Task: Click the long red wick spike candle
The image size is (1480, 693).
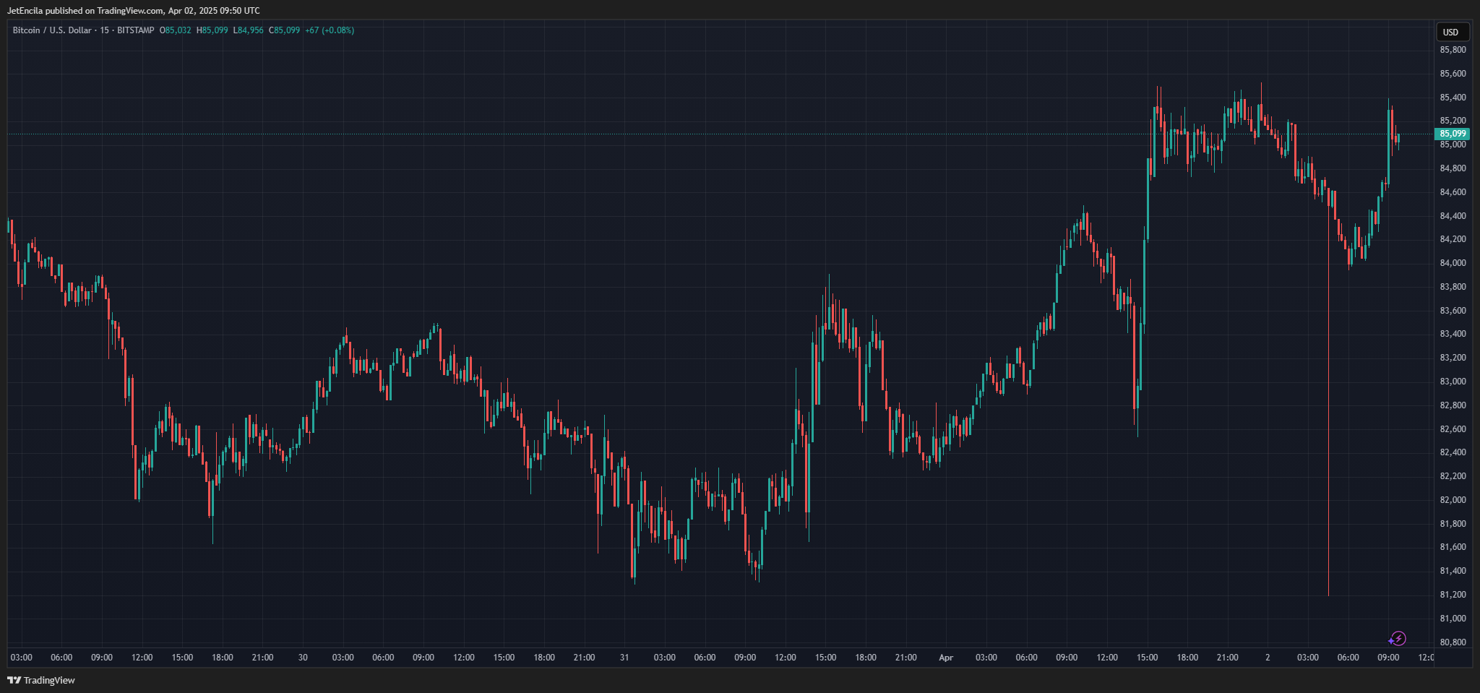Action: [x=1328, y=434]
